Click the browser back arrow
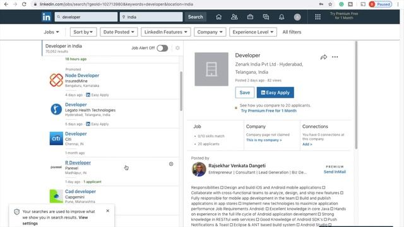Image resolution: width=404 pixels, height=227 pixels. (6, 4)
